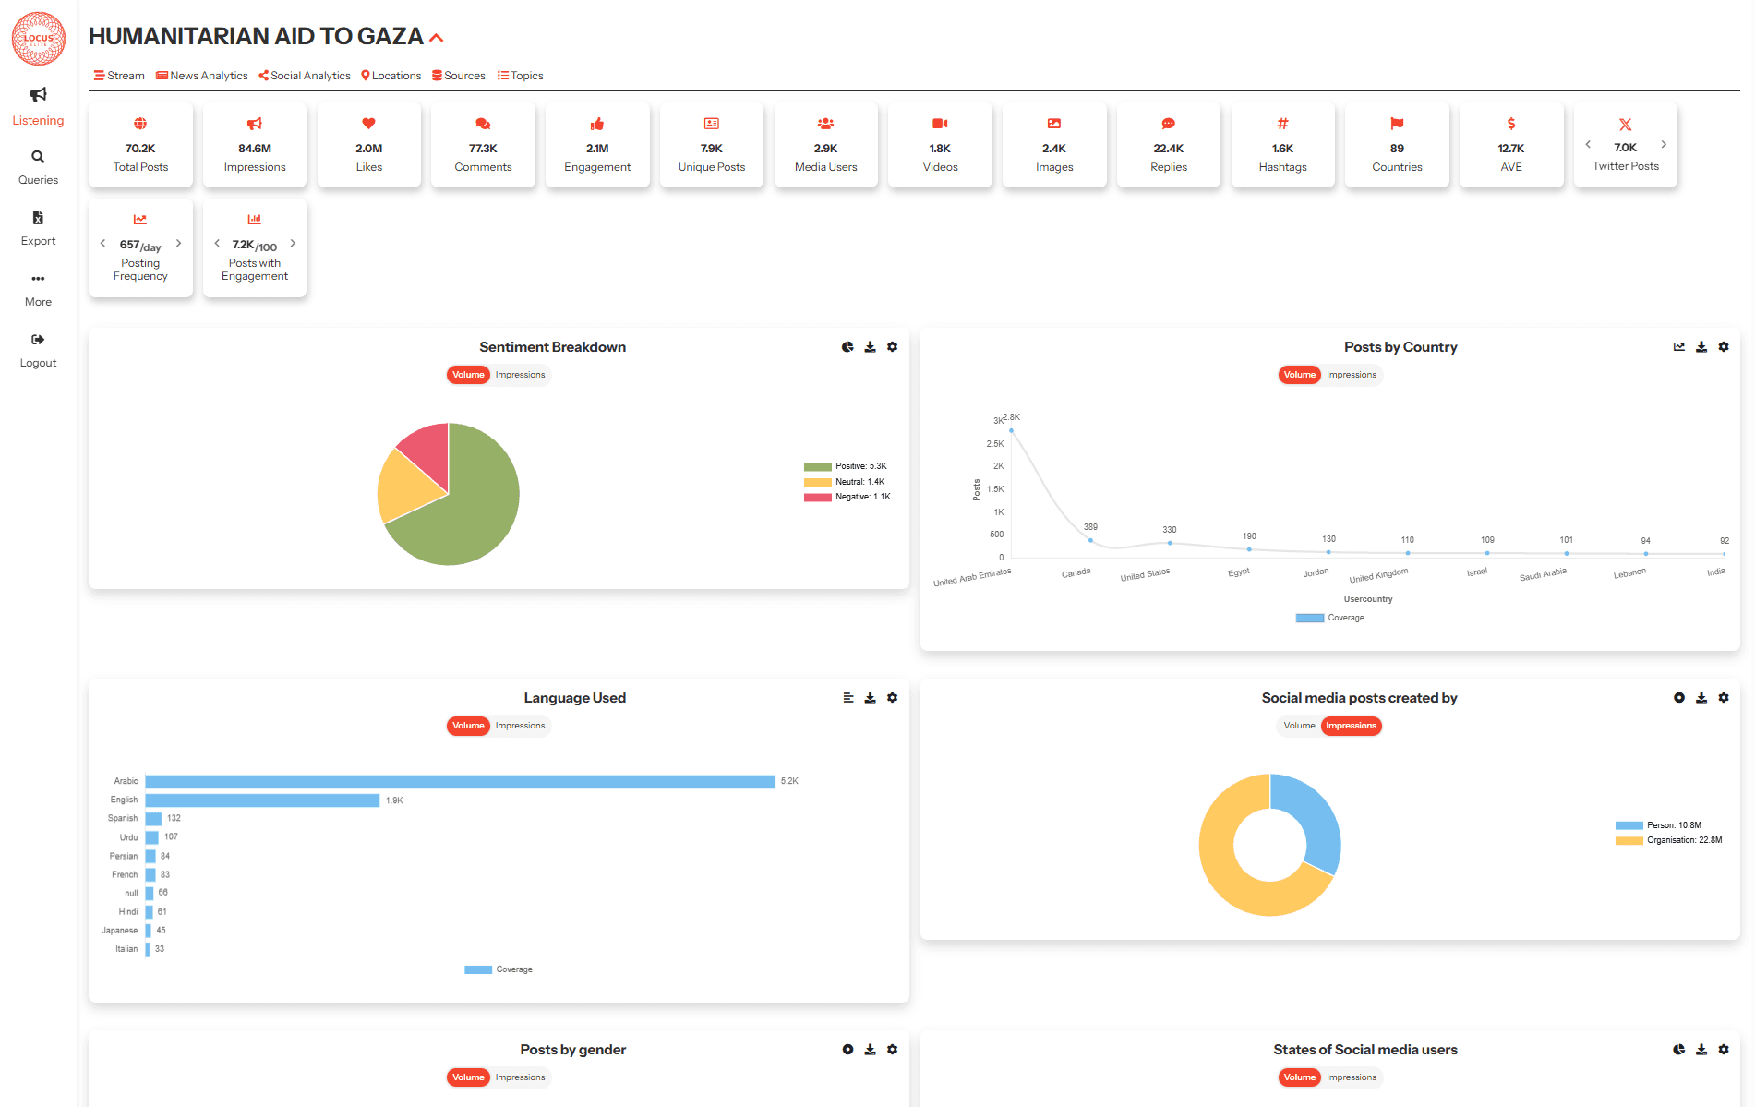
Task: Click next arrow on Twitter Posts card
Action: 1664,144
